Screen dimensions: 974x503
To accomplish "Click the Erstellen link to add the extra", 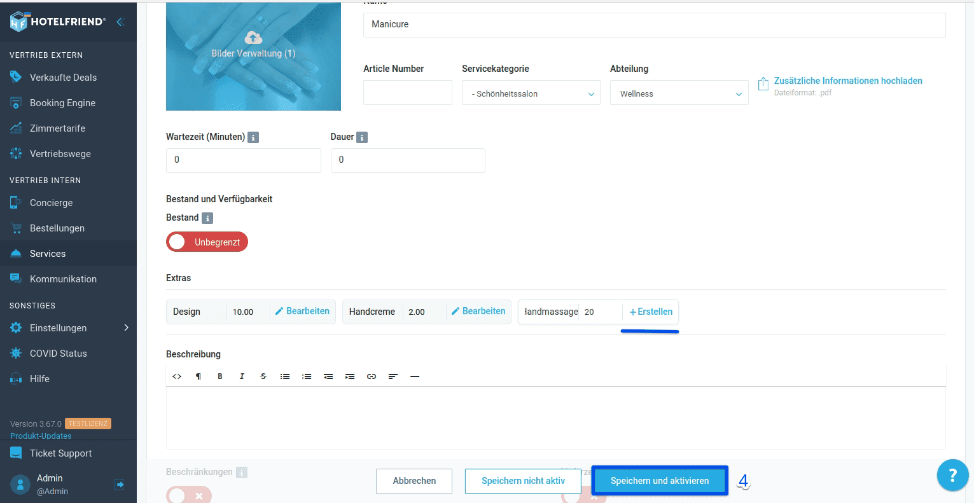I will (x=651, y=312).
